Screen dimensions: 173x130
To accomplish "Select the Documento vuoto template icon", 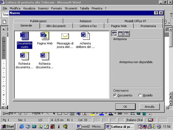I will (x=25, y=36).
